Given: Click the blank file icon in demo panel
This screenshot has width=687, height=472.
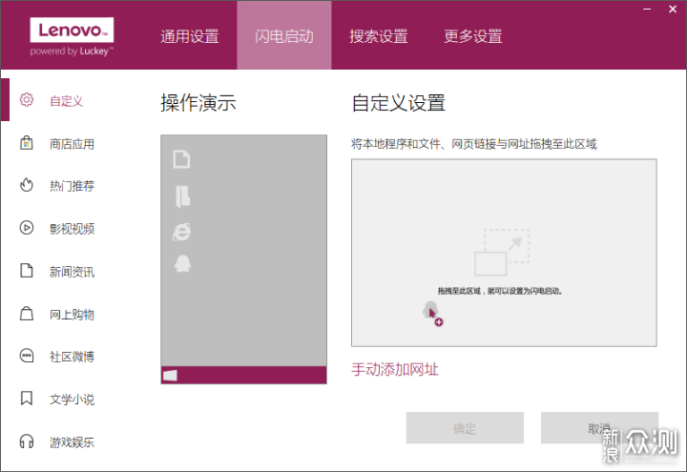Looking at the screenshot, I should (181, 159).
